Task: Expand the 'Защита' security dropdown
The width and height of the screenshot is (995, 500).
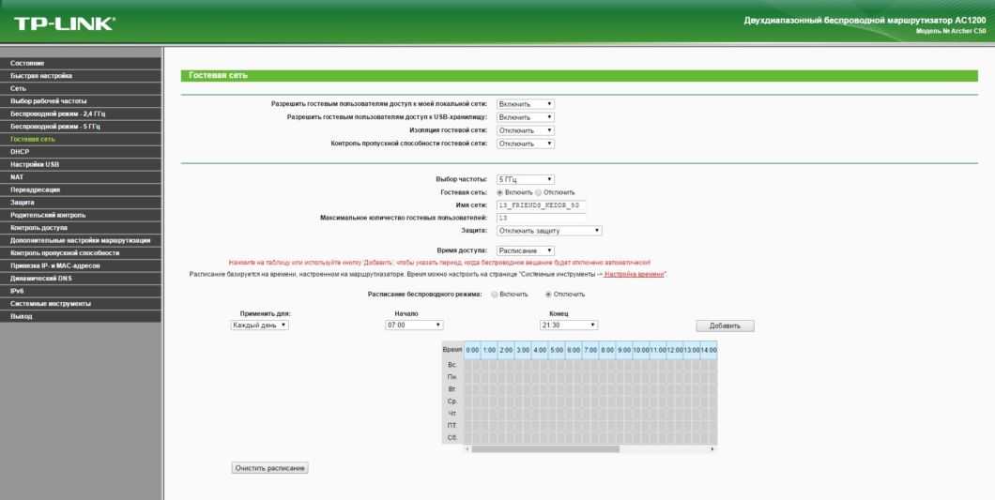Action: coord(548,230)
